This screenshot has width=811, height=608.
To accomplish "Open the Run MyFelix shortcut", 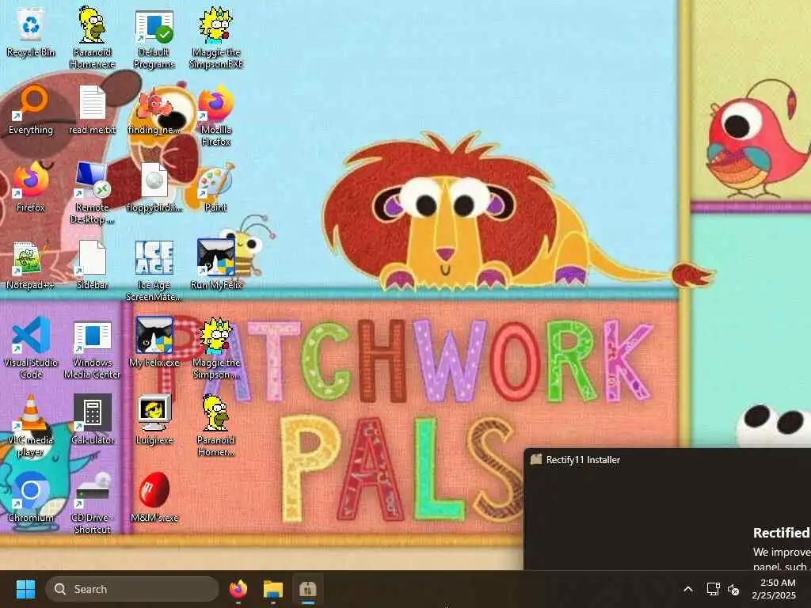I will [x=216, y=264].
